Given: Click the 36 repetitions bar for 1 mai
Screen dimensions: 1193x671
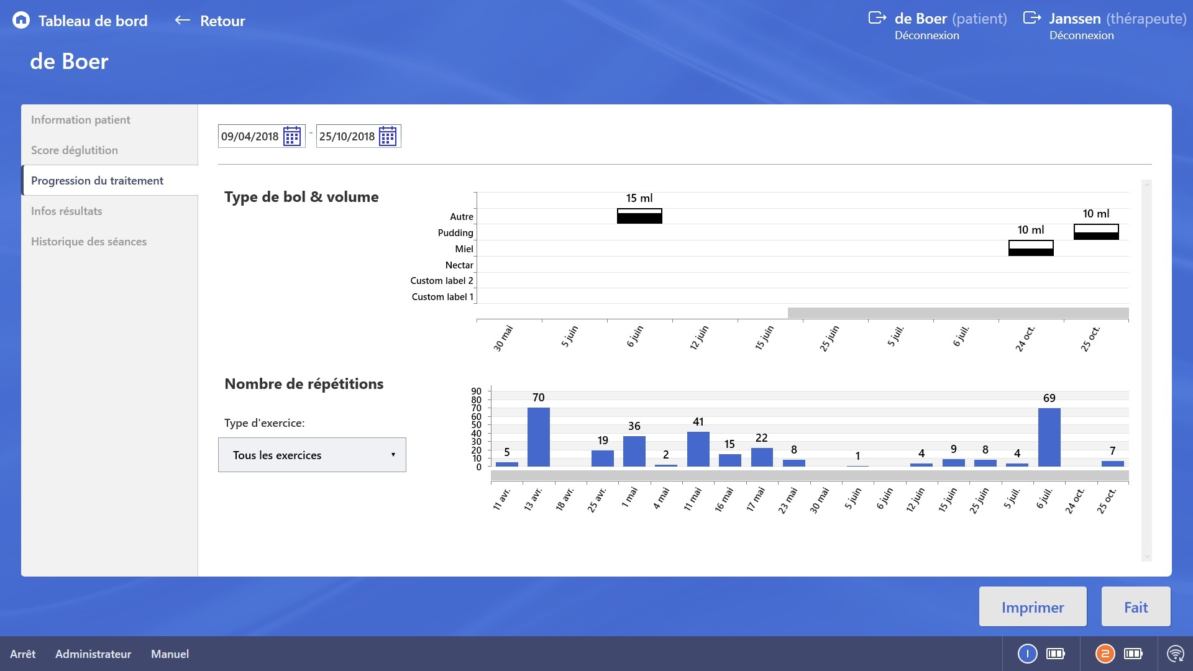Looking at the screenshot, I should [x=634, y=451].
